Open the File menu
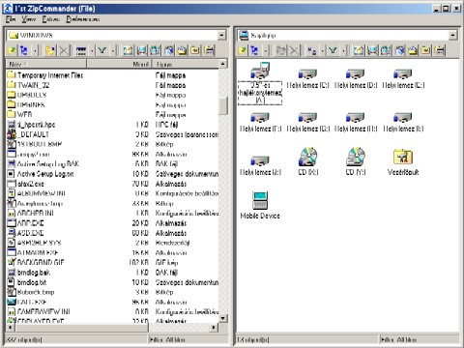Viewport: 464px width, 348px height. (11, 19)
